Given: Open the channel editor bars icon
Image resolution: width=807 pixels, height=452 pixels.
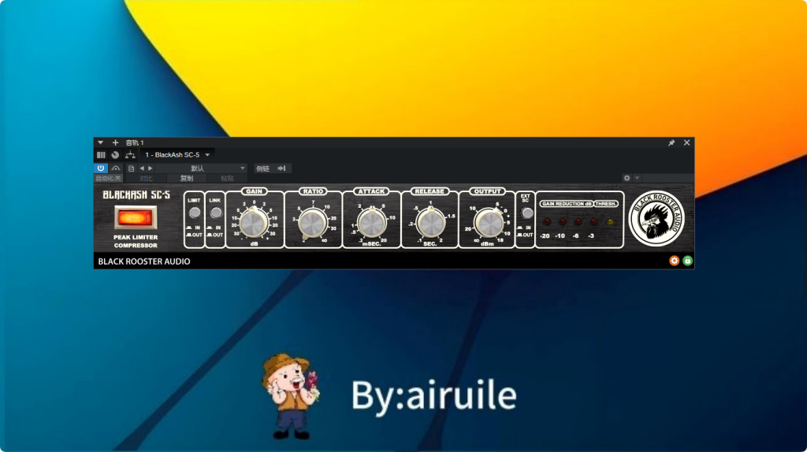Looking at the screenshot, I should (101, 155).
